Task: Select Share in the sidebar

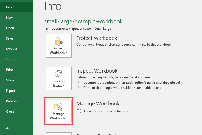Action: tap(10, 80)
